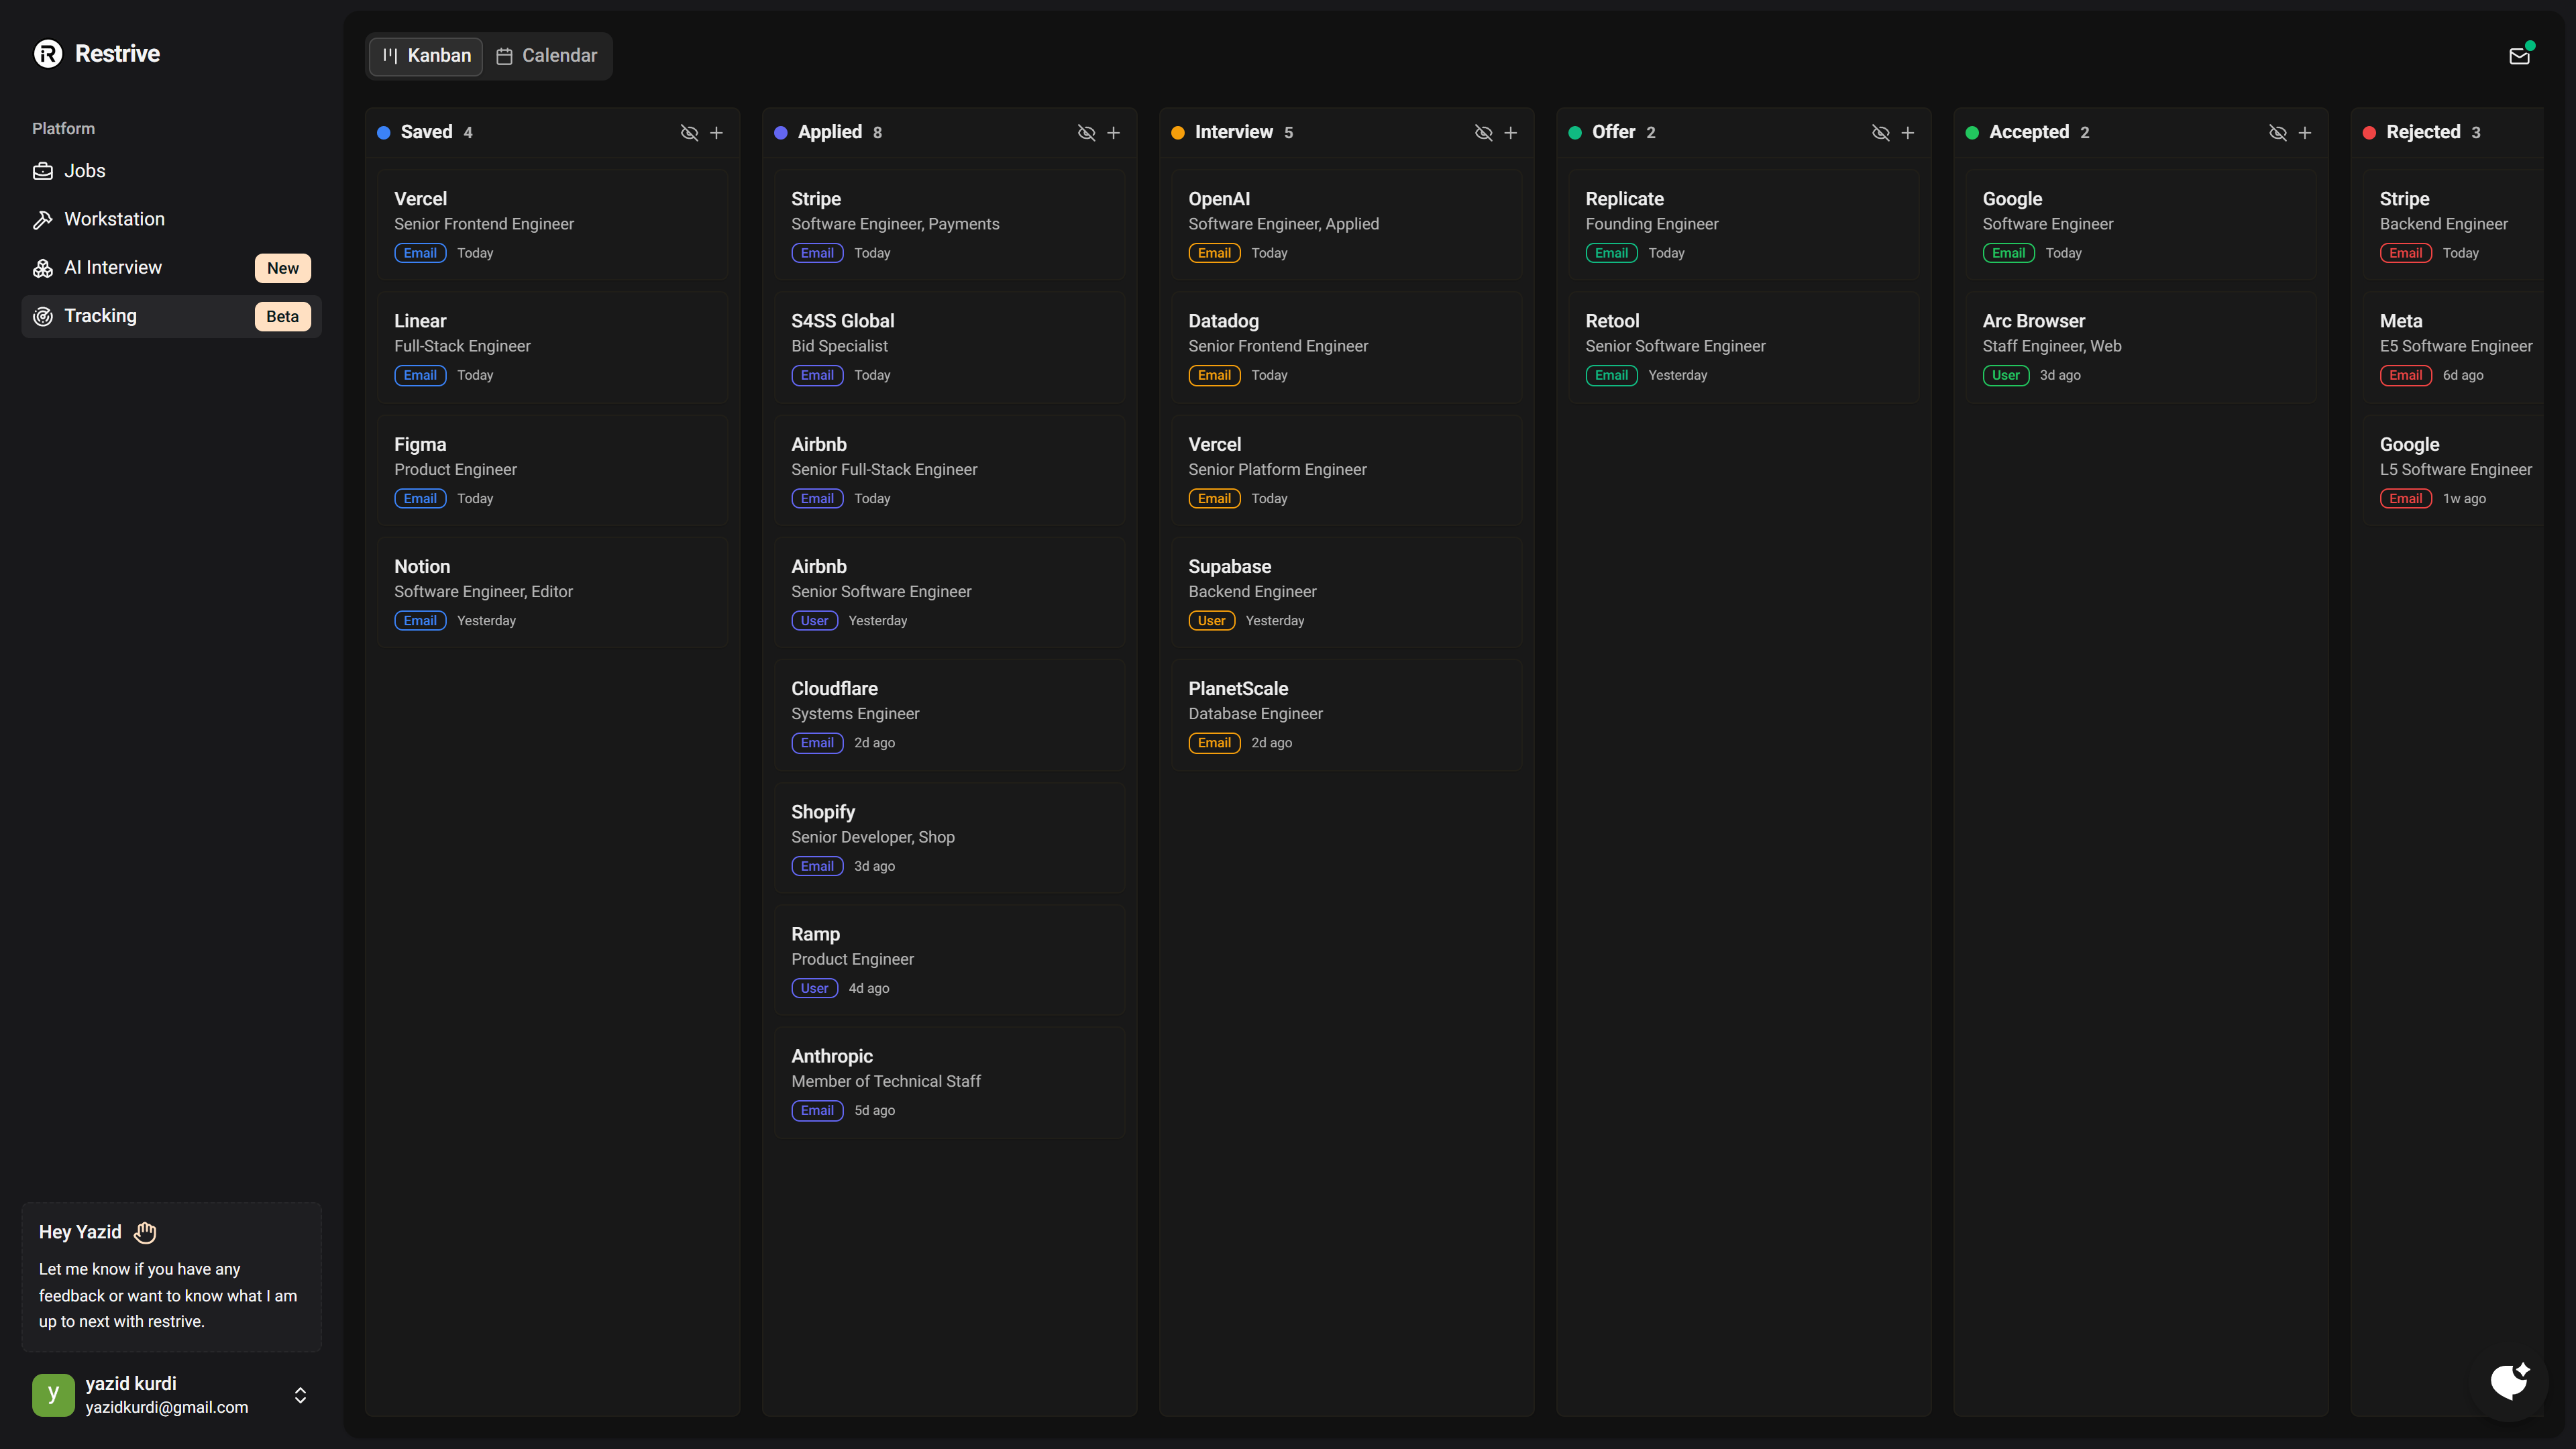Add a new card to the Interview column

coord(1511,132)
